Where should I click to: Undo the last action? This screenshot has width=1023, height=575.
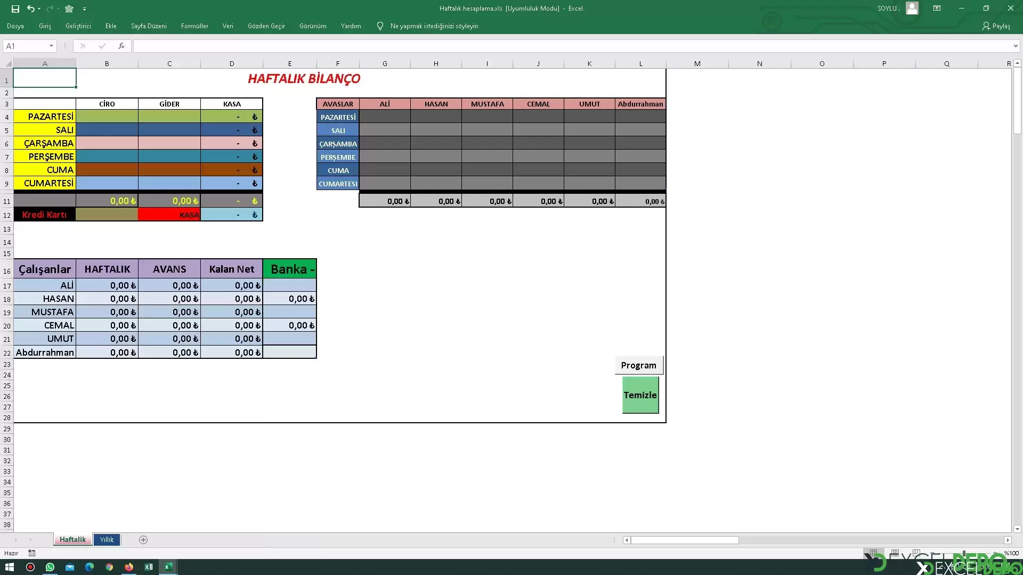click(30, 9)
